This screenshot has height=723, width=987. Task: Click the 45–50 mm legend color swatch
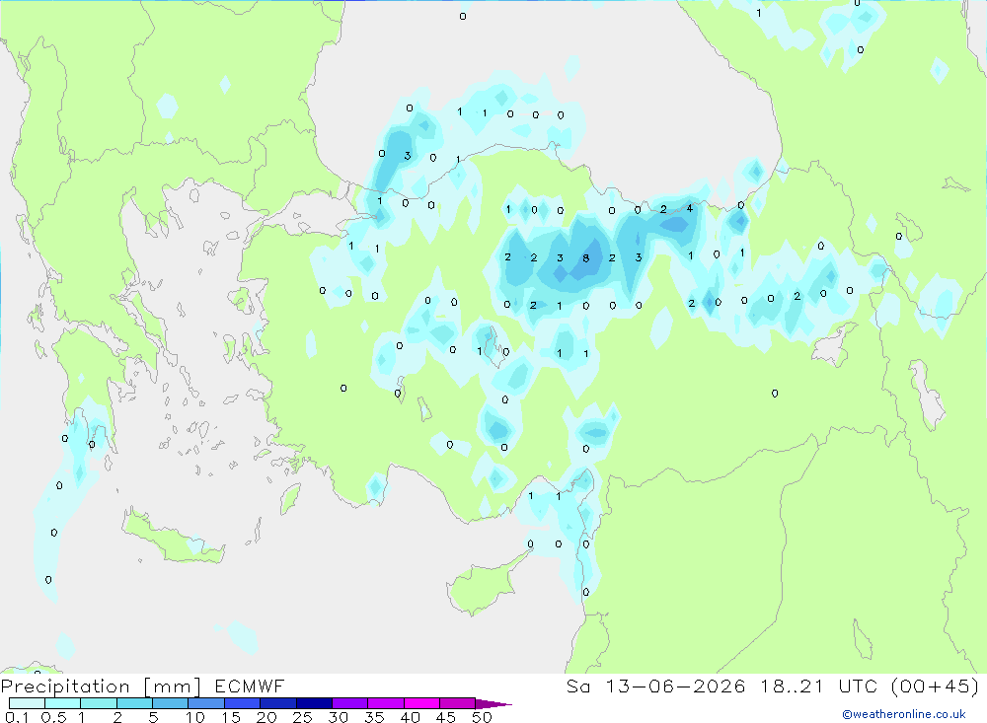tap(458, 703)
